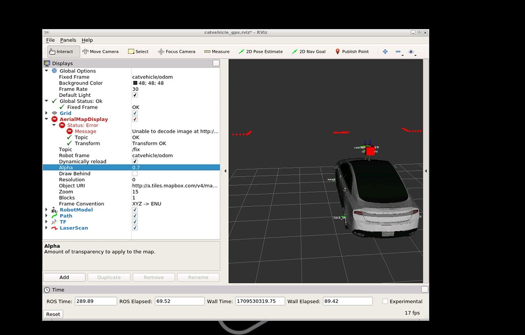Expand the RobotModel tree node
Viewport: 525px width, 335px height.
47,210
